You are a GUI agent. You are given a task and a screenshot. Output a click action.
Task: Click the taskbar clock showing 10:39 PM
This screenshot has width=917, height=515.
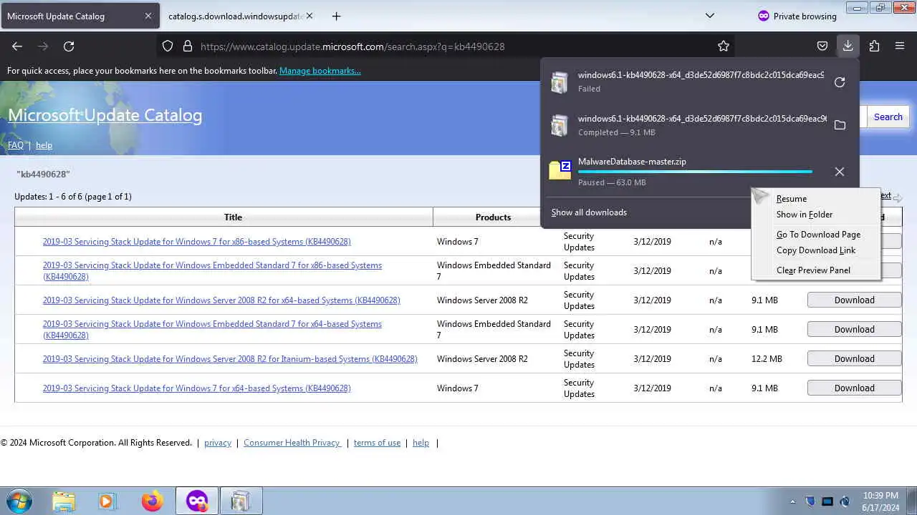coord(880,501)
